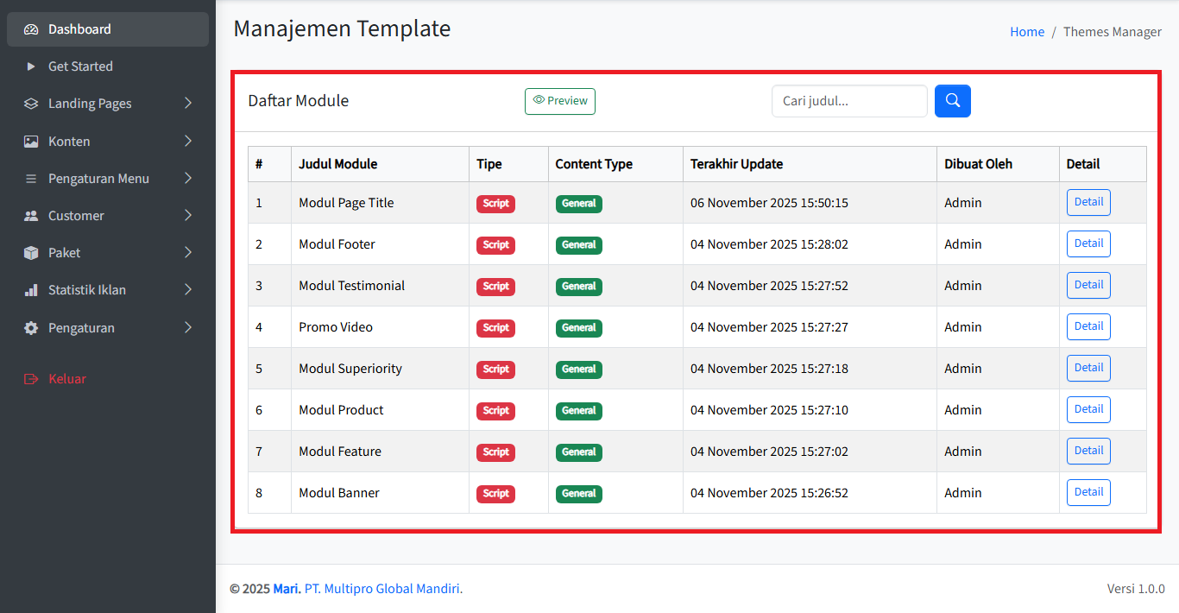Viewport: 1179px width, 613px height.
Task: Open Detail for Modul Footer
Action: point(1088,243)
